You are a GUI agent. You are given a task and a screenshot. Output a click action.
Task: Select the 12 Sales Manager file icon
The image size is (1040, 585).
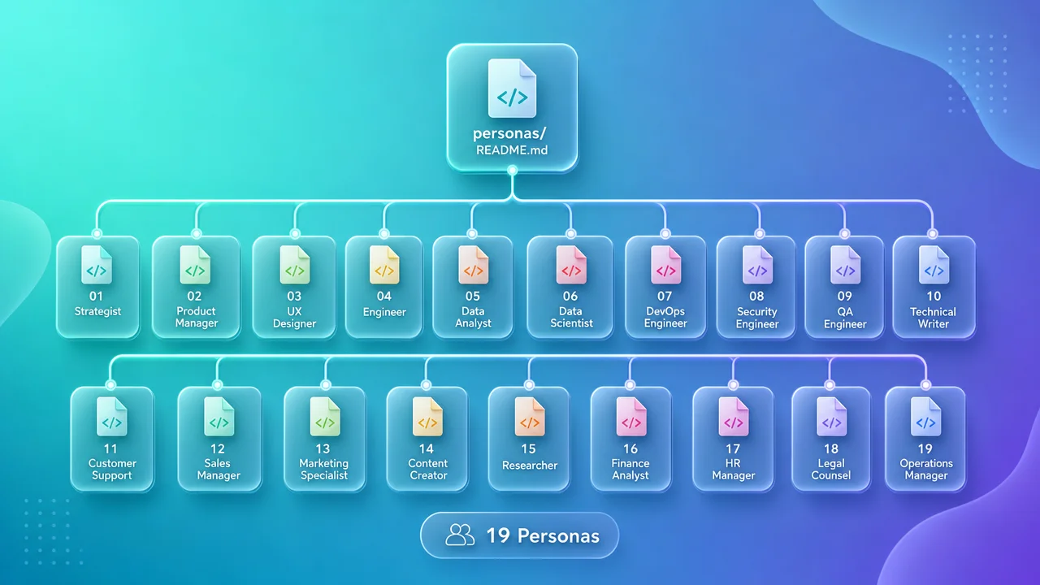click(x=219, y=417)
